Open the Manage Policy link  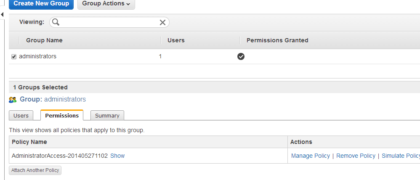pos(311,156)
